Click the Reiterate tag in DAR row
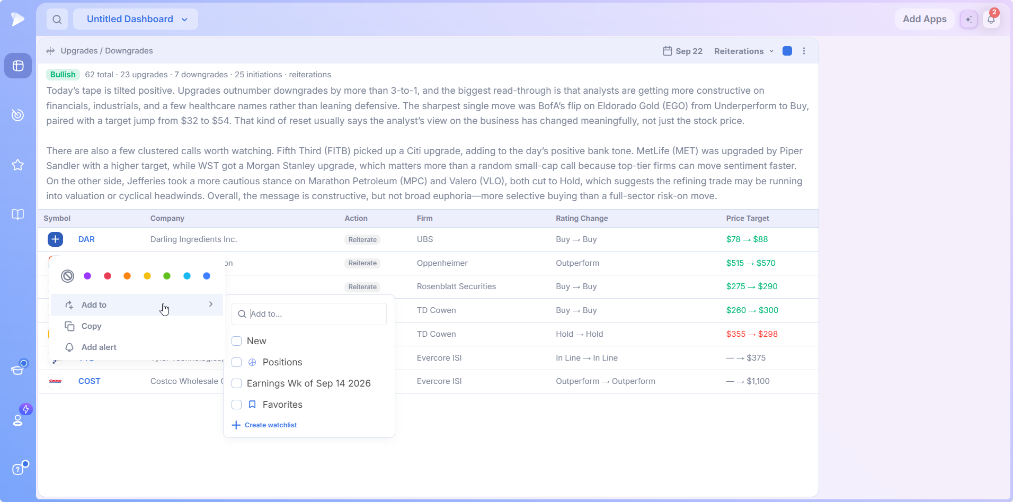This screenshot has height=502, width=1013. click(x=362, y=240)
